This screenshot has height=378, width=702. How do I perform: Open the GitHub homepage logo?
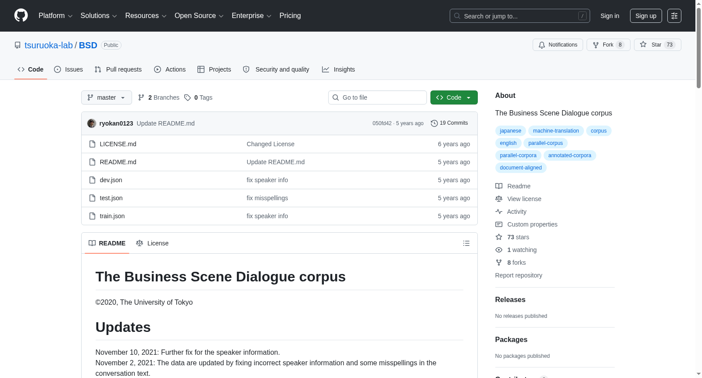(x=21, y=16)
